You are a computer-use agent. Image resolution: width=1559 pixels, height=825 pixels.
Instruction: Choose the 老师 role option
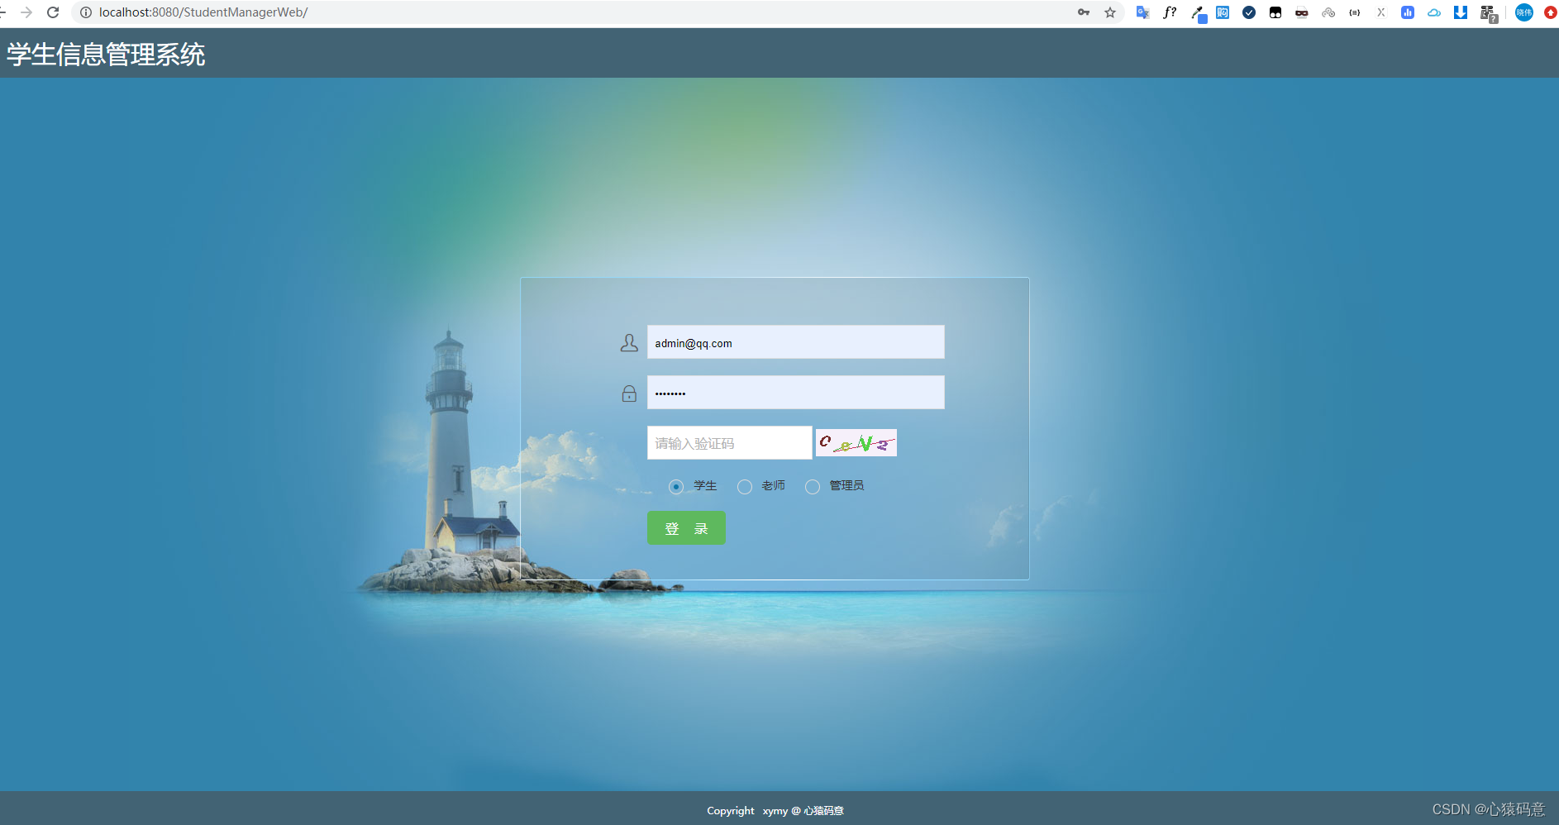tap(745, 487)
